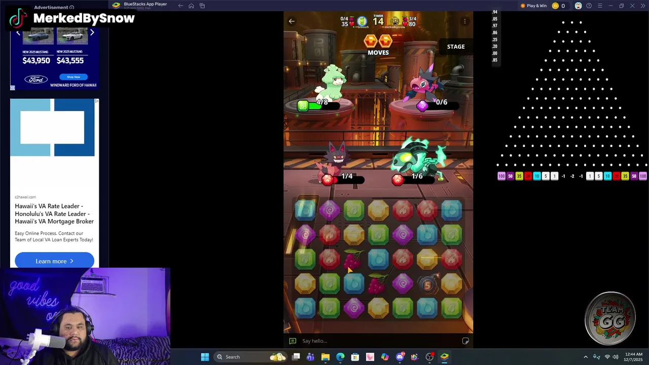Screen dimensions: 649x365
Task: Tap the number 5 bomb tile
Action: [427, 284]
